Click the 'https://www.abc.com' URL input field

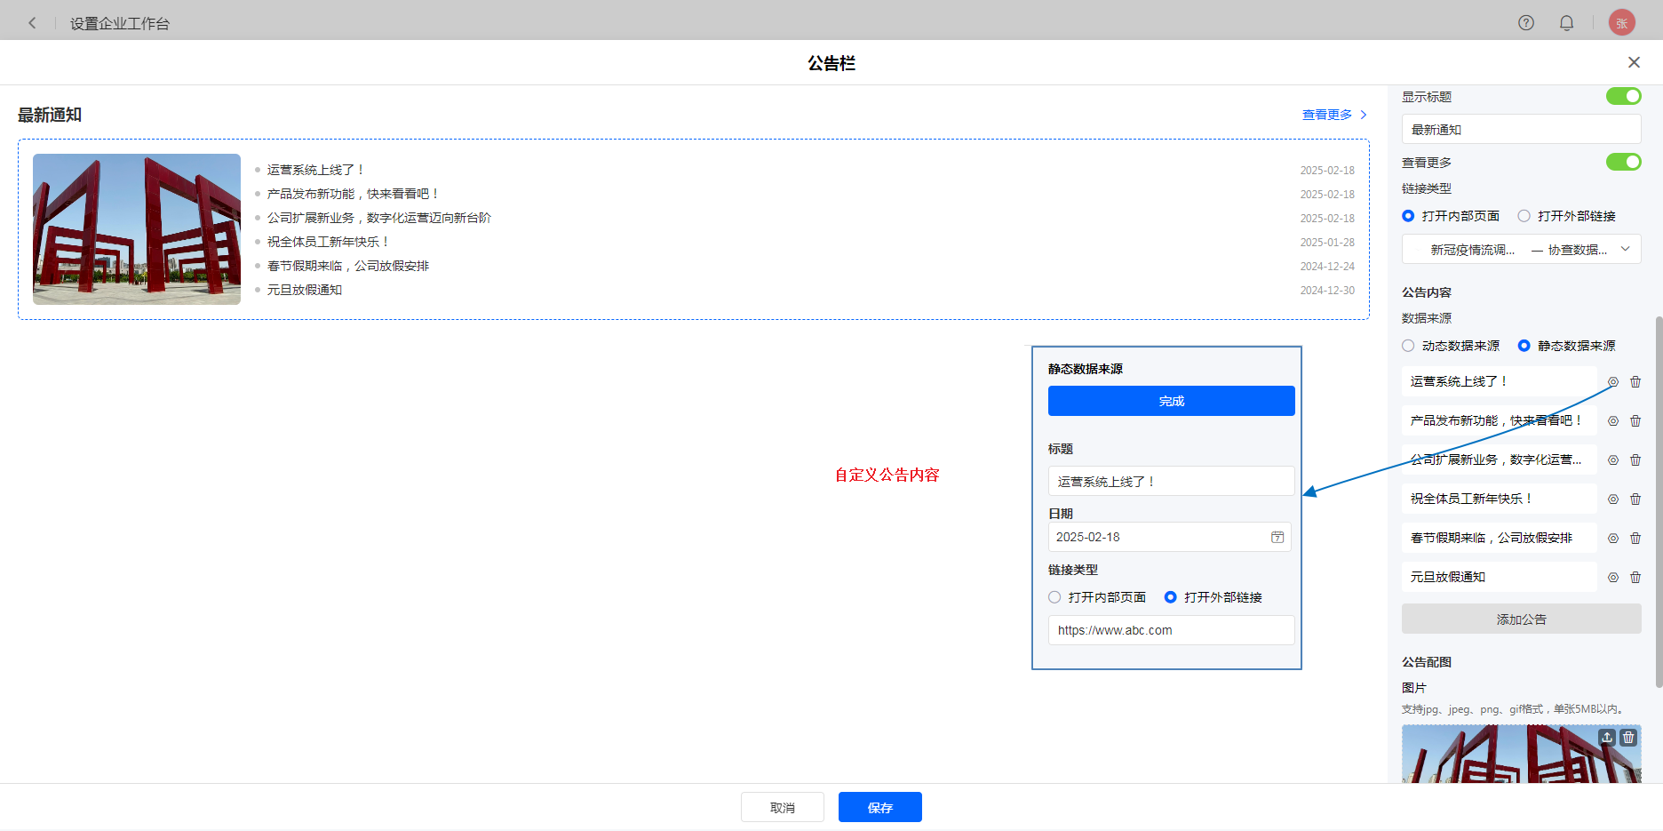(1171, 630)
